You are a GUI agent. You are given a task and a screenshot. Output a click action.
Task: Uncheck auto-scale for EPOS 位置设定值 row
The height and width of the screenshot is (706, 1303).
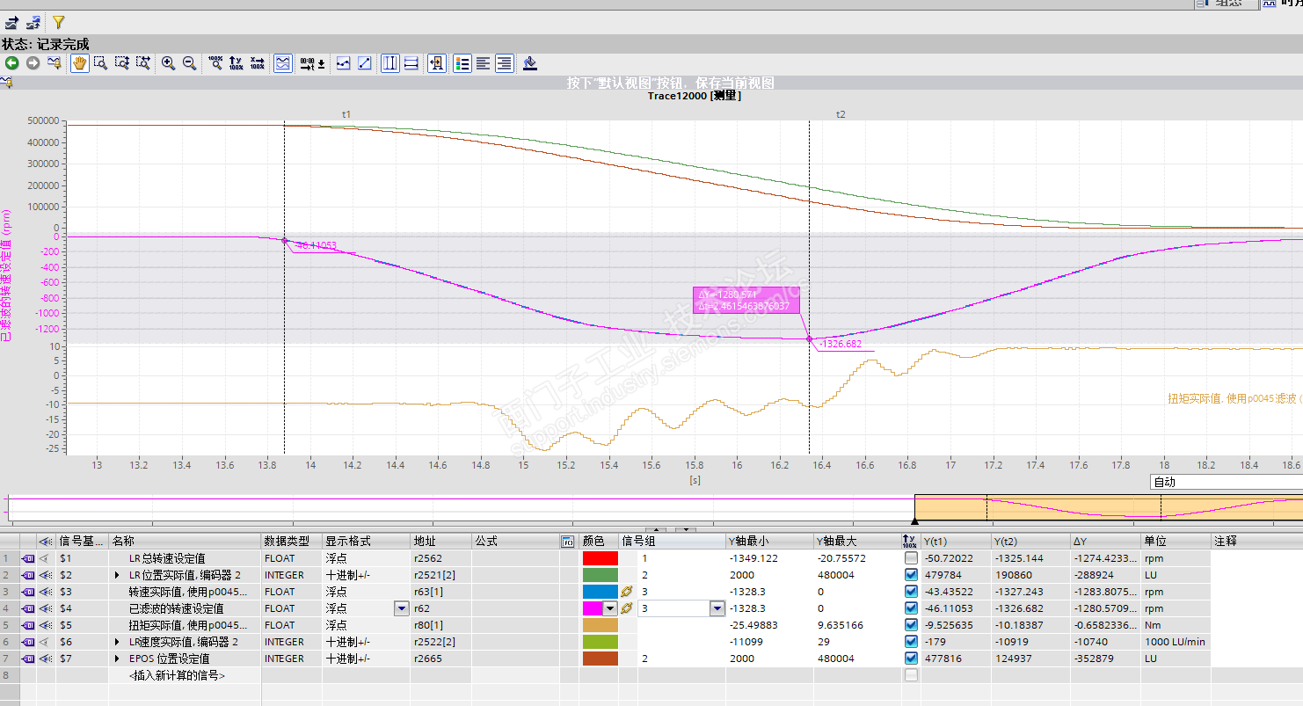point(911,659)
